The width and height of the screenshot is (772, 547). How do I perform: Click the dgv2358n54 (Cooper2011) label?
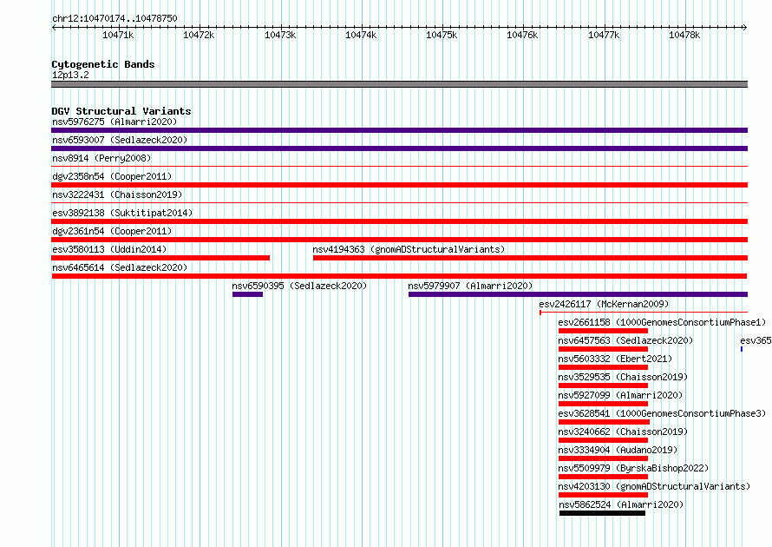click(112, 176)
